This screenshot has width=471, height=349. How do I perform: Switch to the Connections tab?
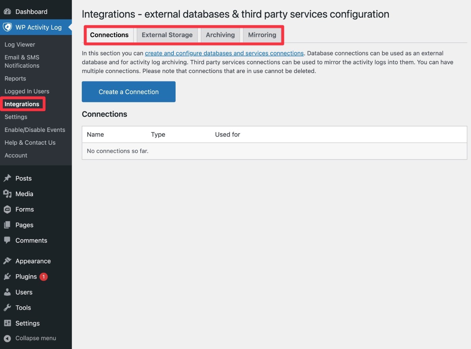109,35
